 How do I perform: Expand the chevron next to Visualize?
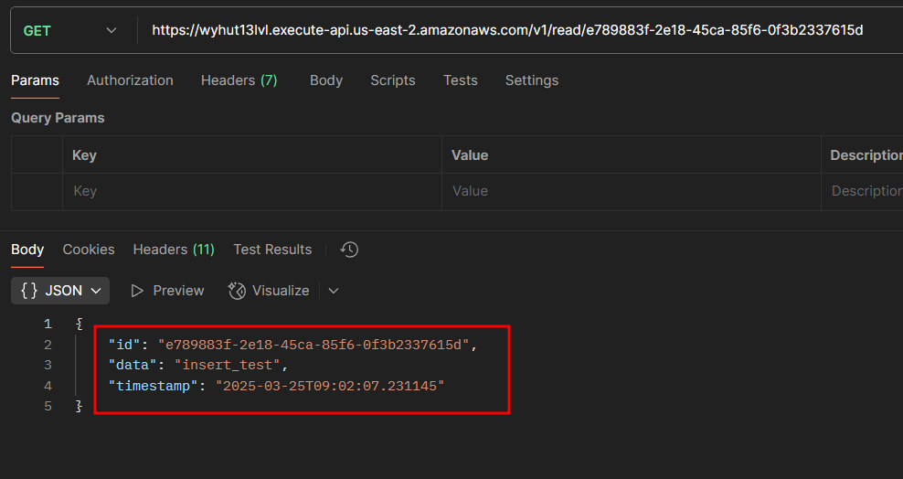[334, 291]
